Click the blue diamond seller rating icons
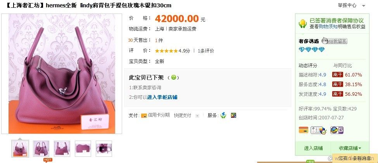This screenshot has width=378, height=163. click(x=312, y=50)
